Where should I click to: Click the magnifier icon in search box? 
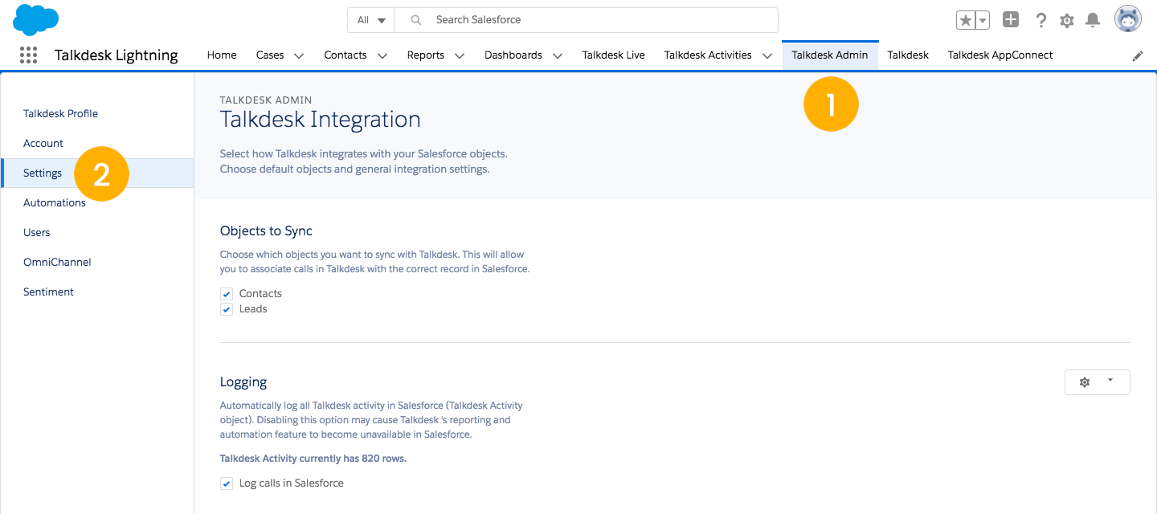point(416,20)
